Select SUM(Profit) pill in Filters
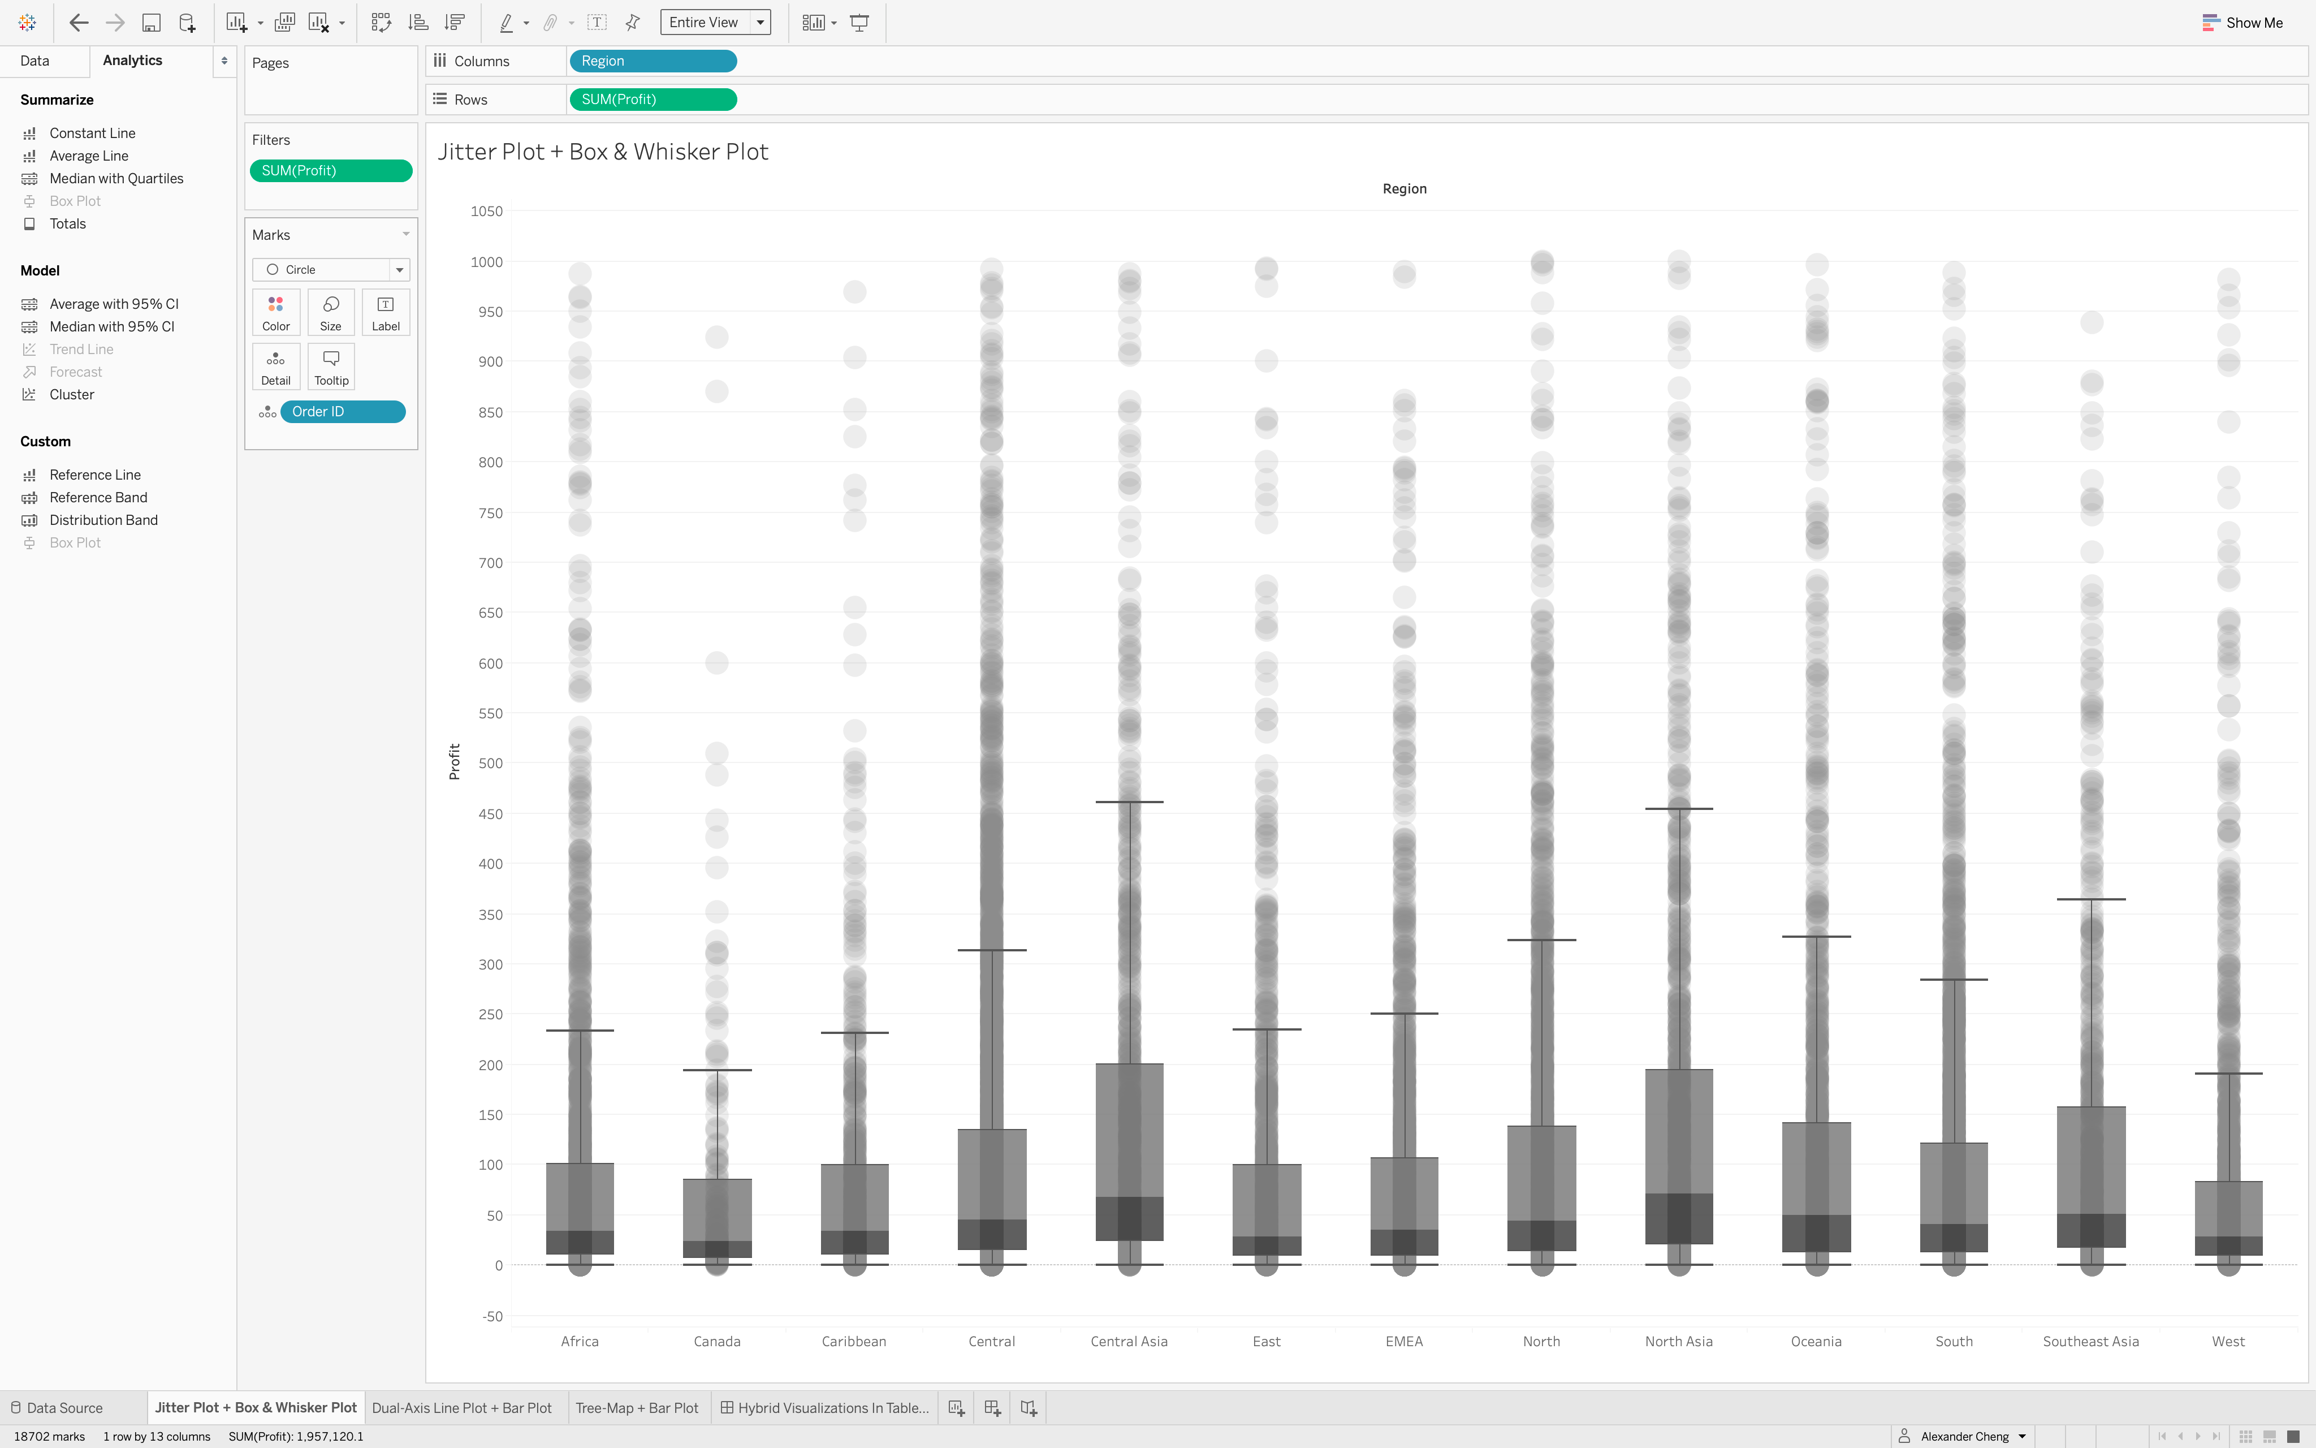The width and height of the screenshot is (2316, 1448). [x=331, y=170]
